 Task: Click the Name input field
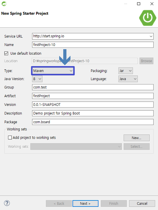coord(93,45)
